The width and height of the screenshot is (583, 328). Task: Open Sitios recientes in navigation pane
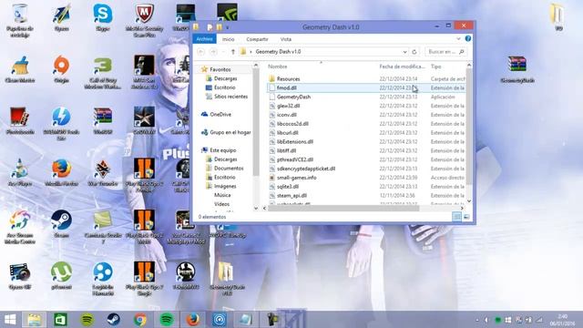point(230,97)
